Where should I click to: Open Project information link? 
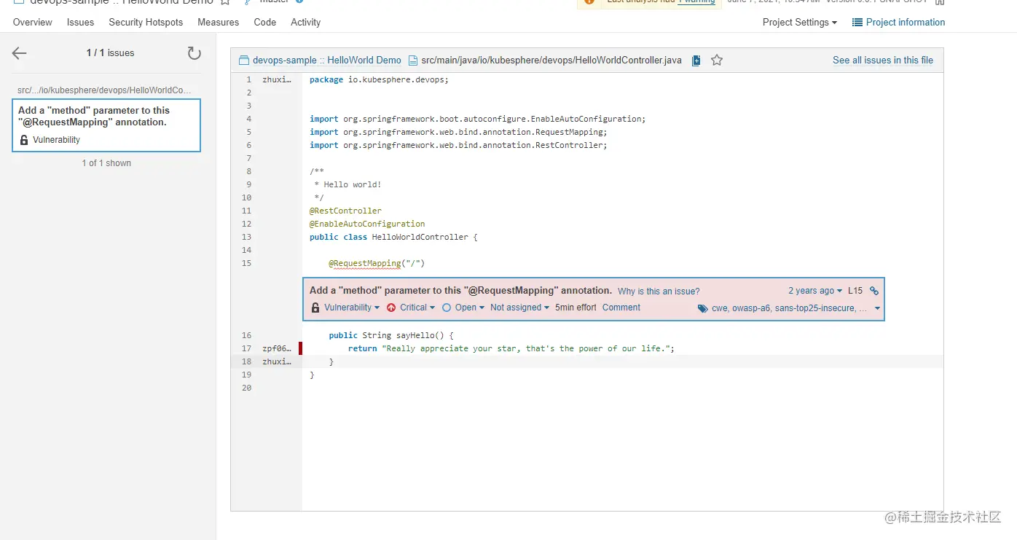click(906, 23)
